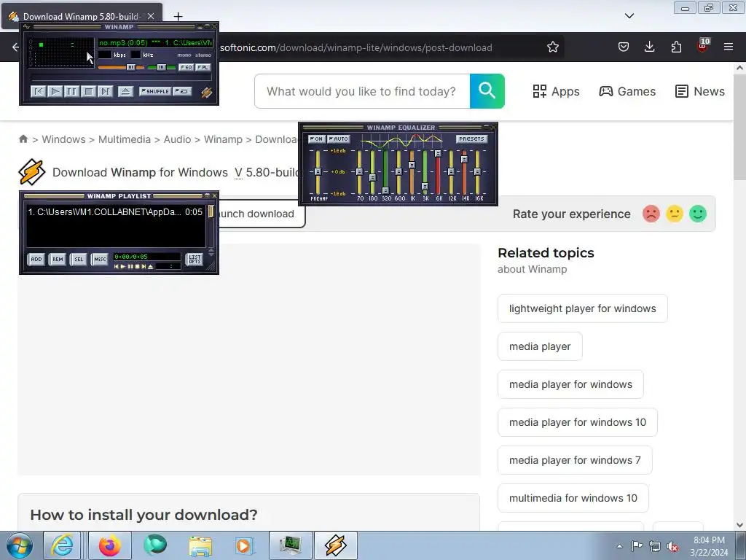The width and height of the screenshot is (746, 560).
Task: Click the 70 Hz equalizer band slider
Action: tap(359, 171)
